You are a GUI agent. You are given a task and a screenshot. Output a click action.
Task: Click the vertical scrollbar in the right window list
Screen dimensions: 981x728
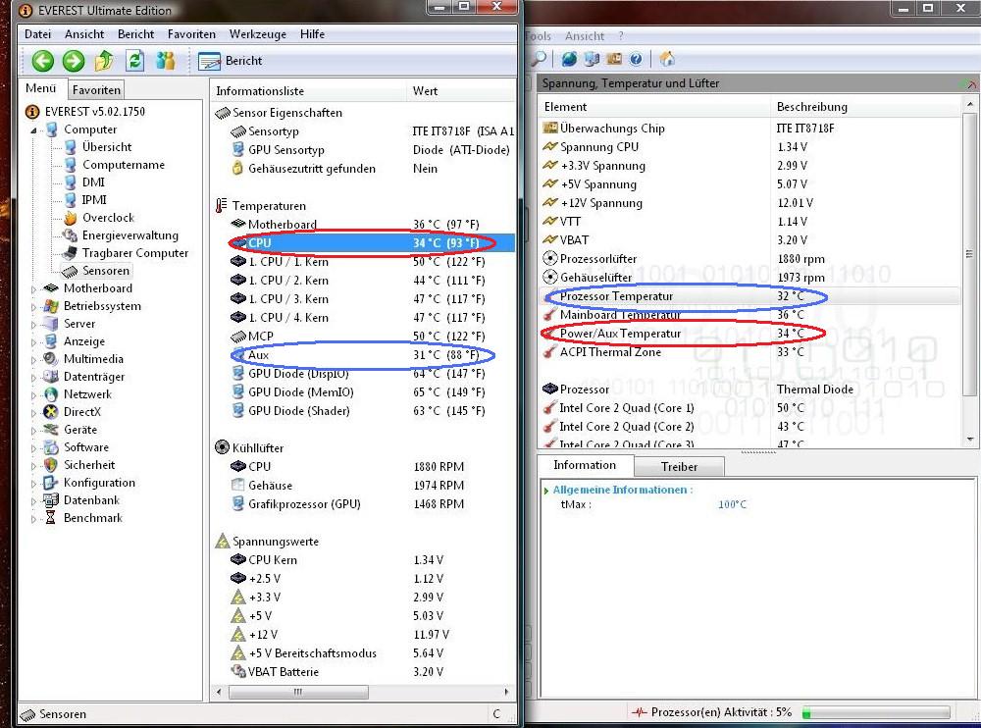click(x=970, y=253)
